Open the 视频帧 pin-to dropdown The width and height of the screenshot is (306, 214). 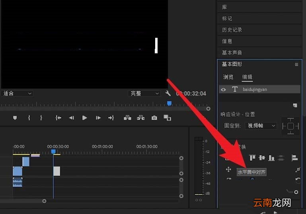[261, 126]
